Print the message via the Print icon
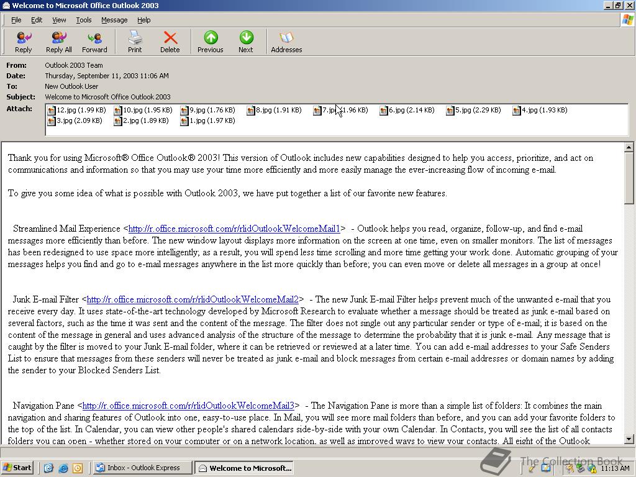The height and width of the screenshot is (477, 636). click(135, 42)
